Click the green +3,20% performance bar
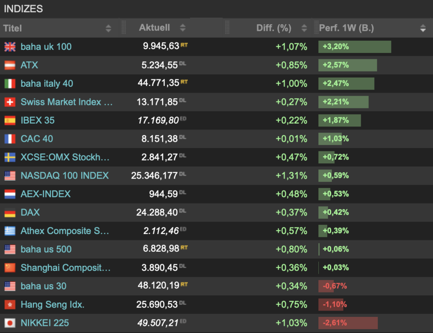 pos(354,47)
